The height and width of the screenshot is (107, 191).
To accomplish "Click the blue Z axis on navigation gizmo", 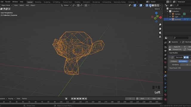I will click(156, 13).
